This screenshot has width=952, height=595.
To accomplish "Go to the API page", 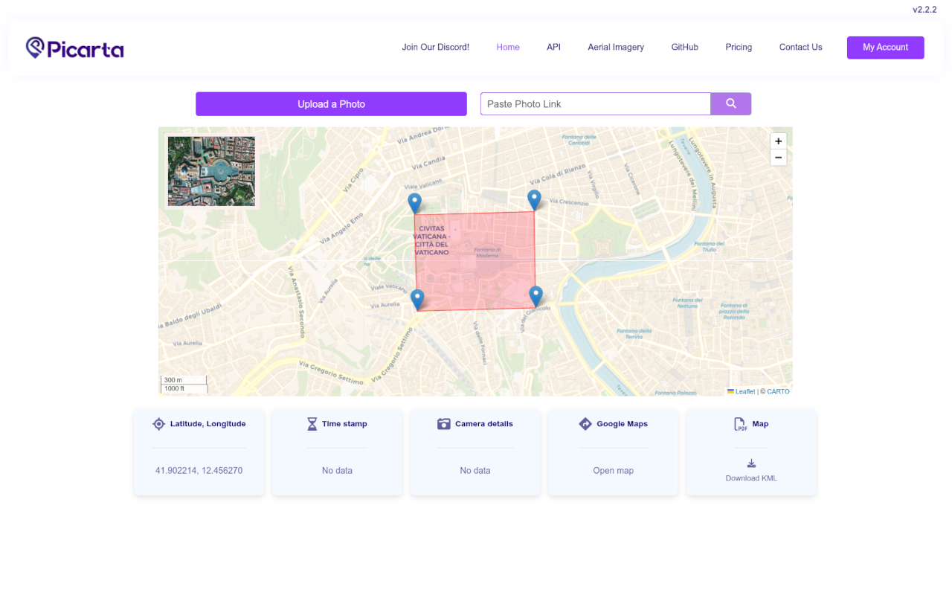I will (553, 47).
